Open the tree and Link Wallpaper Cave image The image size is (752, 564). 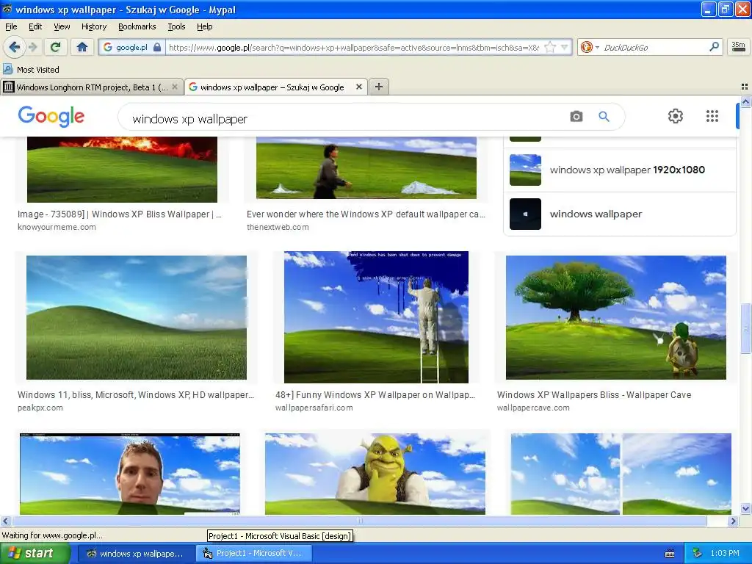(x=616, y=317)
